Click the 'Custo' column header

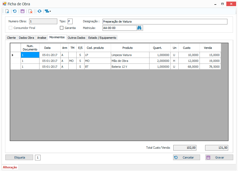pos(189,48)
